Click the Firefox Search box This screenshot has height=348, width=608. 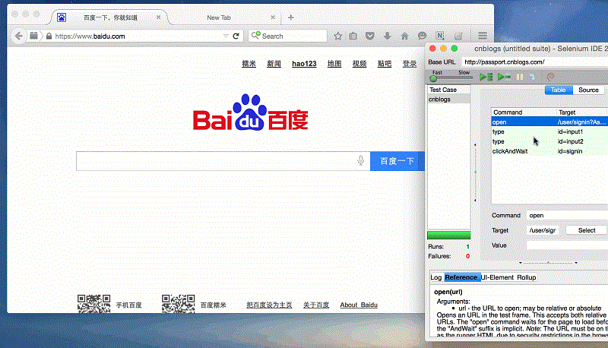click(287, 36)
